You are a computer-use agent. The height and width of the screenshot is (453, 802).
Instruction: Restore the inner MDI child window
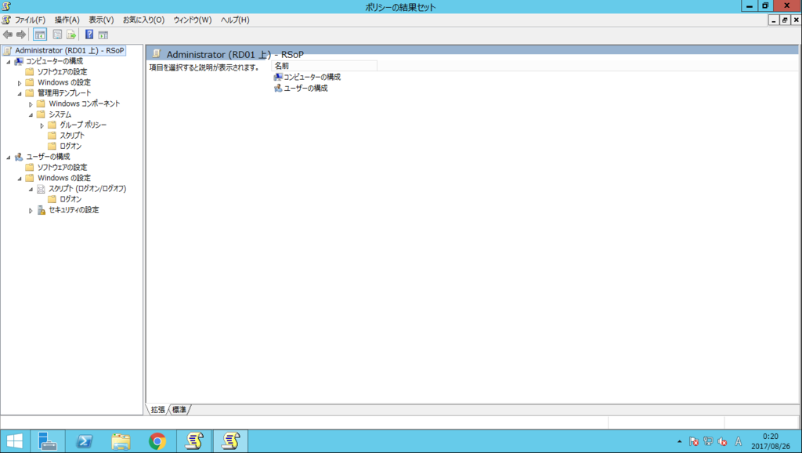point(785,20)
